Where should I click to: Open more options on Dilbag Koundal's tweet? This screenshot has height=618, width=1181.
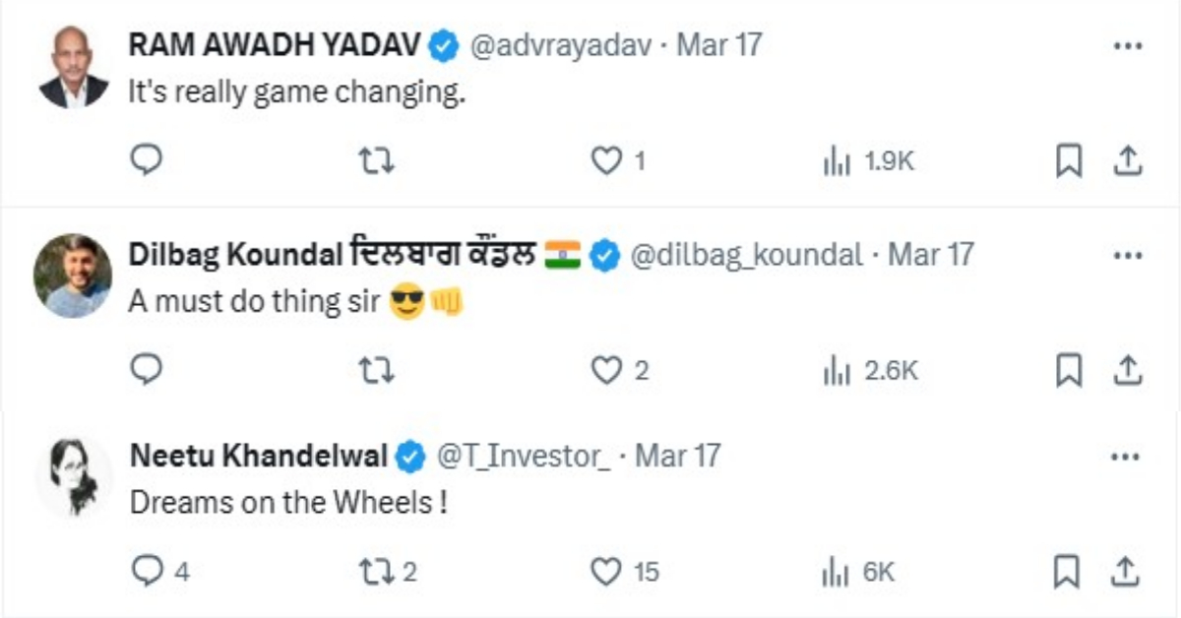(x=1127, y=255)
